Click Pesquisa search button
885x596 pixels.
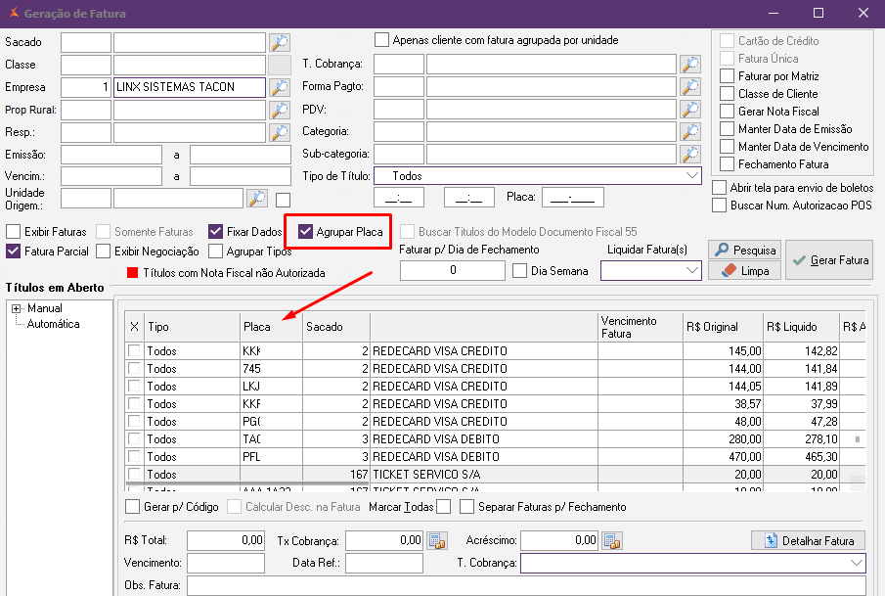(745, 250)
